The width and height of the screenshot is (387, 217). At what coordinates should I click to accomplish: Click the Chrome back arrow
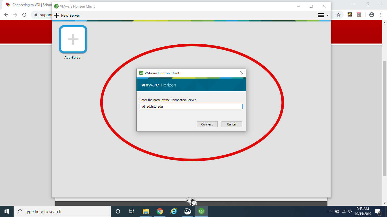[6, 15]
